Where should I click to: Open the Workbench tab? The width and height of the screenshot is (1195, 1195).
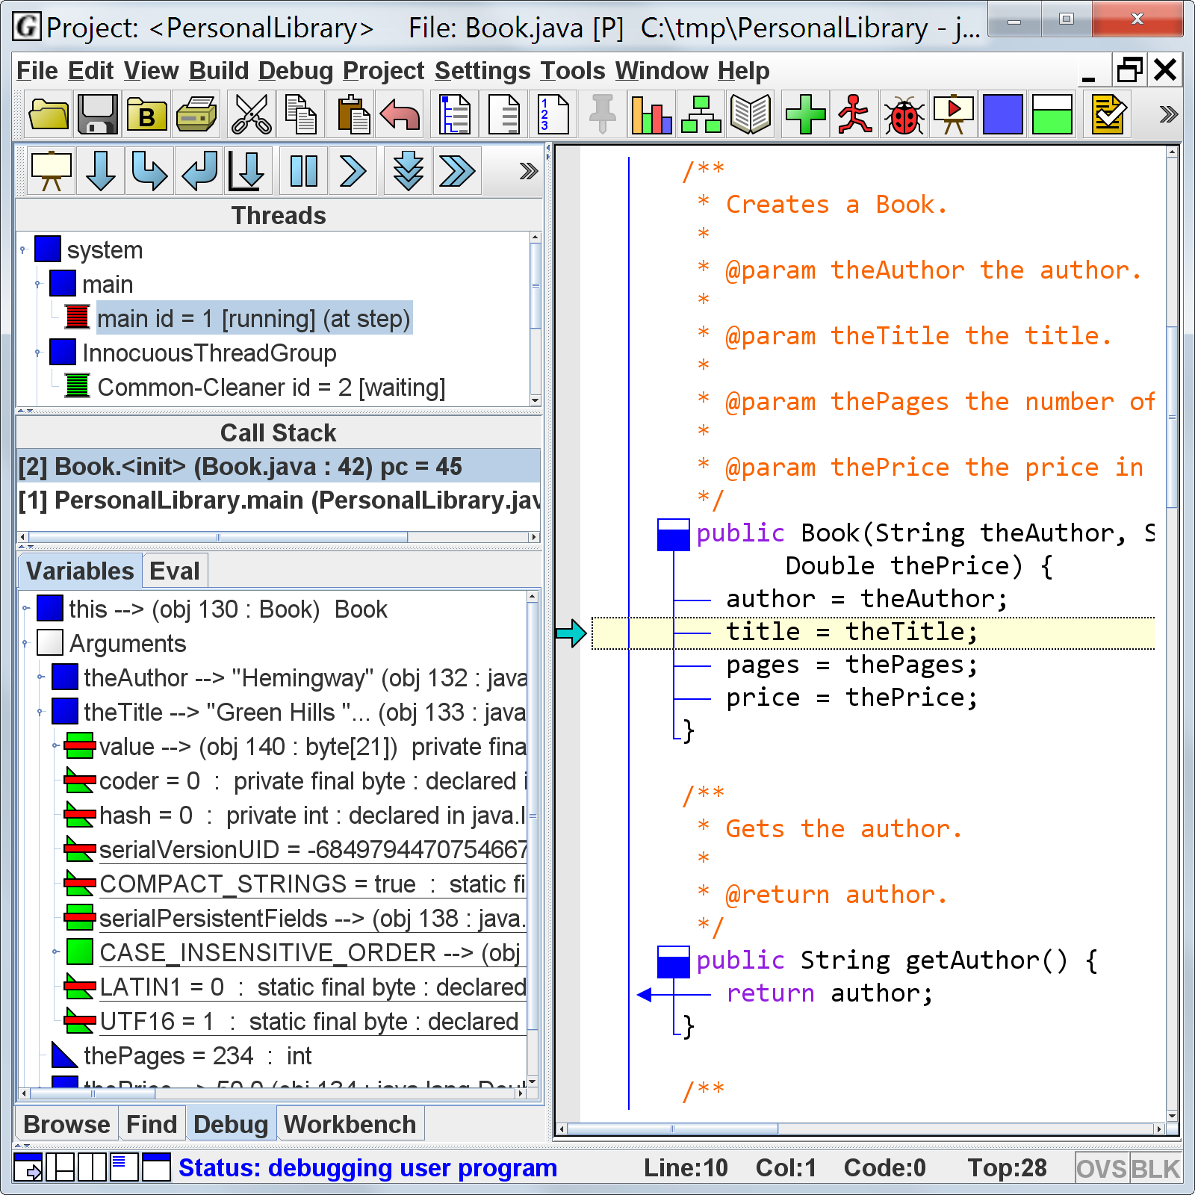click(349, 1124)
